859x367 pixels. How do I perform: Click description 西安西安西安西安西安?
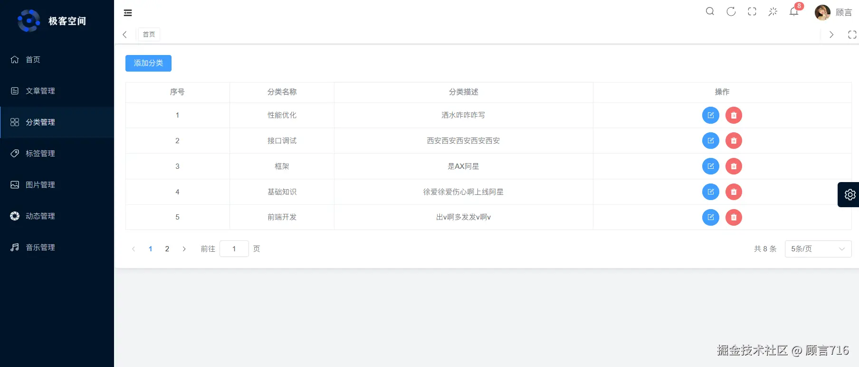(463, 141)
